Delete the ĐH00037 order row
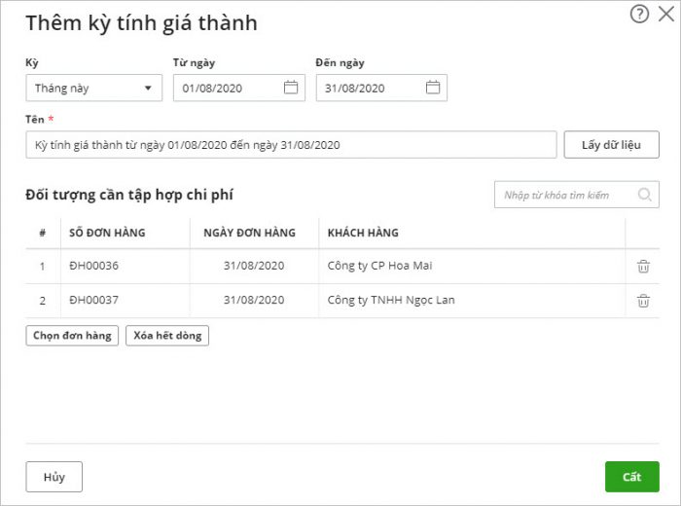The width and height of the screenshot is (681, 506). (x=643, y=301)
